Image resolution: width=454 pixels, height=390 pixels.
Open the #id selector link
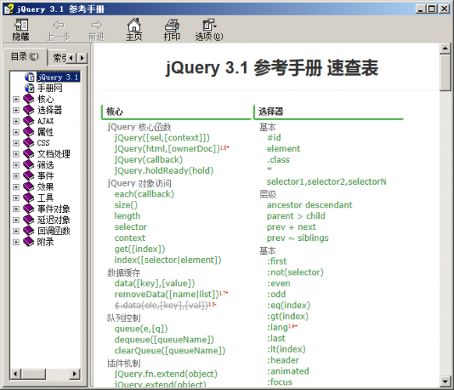pyautogui.click(x=274, y=138)
